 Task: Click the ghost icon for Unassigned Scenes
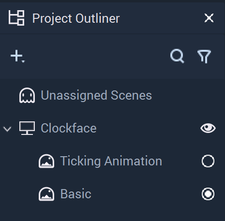click(x=27, y=95)
